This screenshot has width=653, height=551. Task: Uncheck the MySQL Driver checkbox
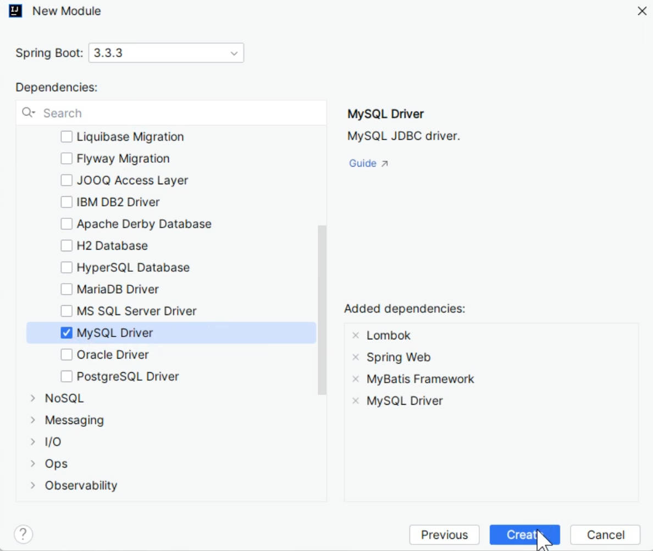click(67, 333)
